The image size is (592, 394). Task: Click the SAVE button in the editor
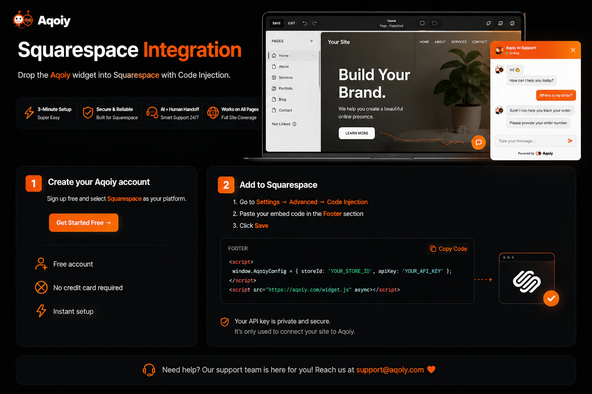276,23
